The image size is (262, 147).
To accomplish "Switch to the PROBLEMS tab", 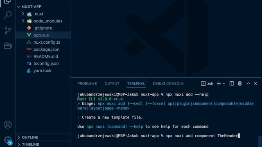I will pos(87,83).
